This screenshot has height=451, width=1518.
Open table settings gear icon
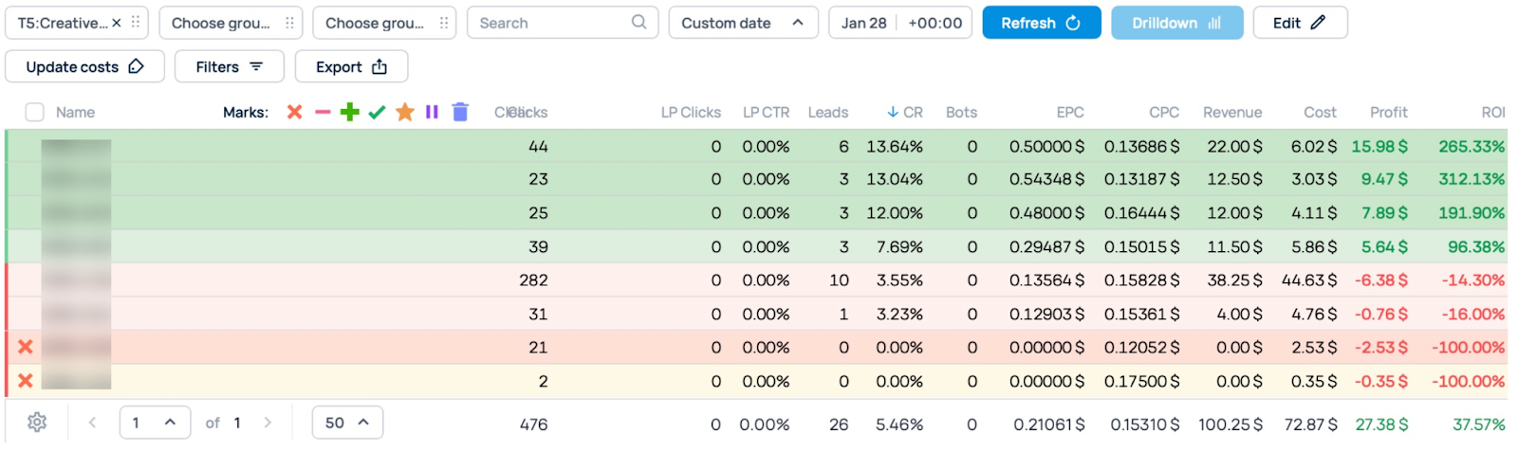pyautogui.click(x=37, y=423)
